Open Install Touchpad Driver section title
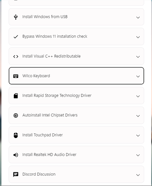This screenshot has height=186, width=152. [x=42, y=135]
